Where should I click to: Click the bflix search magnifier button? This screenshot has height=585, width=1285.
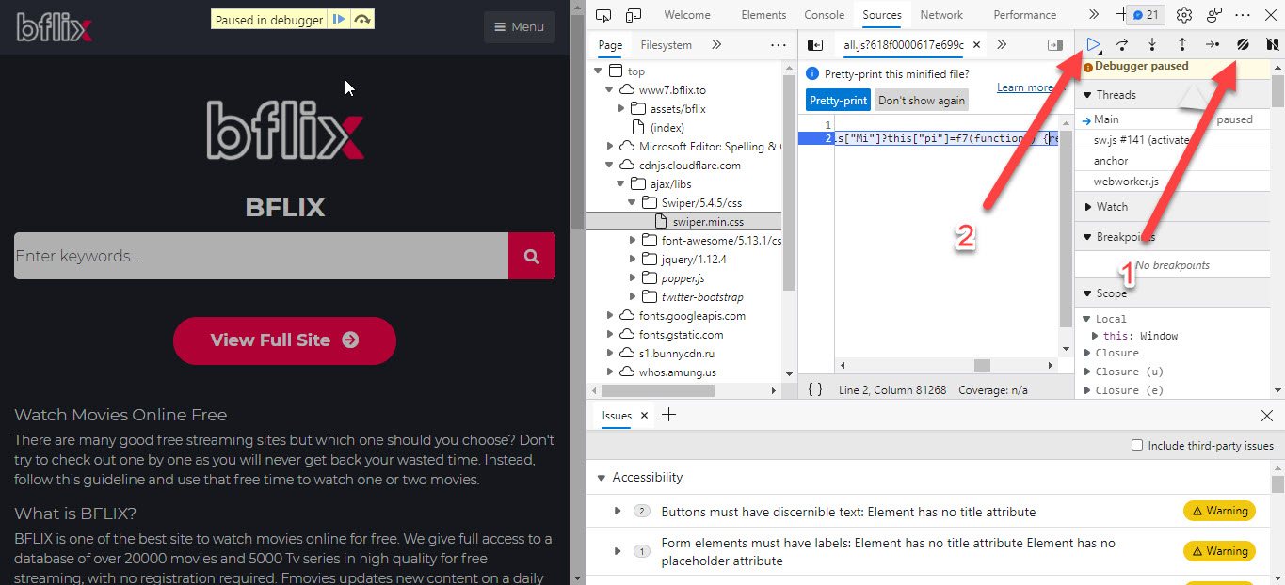pyautogui.click(x=532, y=256)
